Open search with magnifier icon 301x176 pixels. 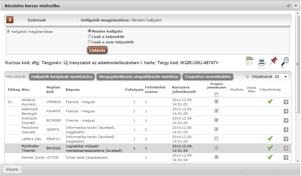tap(285, 62)
